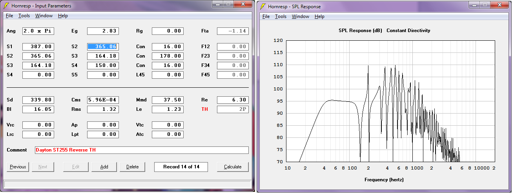Image resolution: width=514 pixels, height=195 pixels.
Task: Click the 120 value on the dB axis
Action: point(278,40)
